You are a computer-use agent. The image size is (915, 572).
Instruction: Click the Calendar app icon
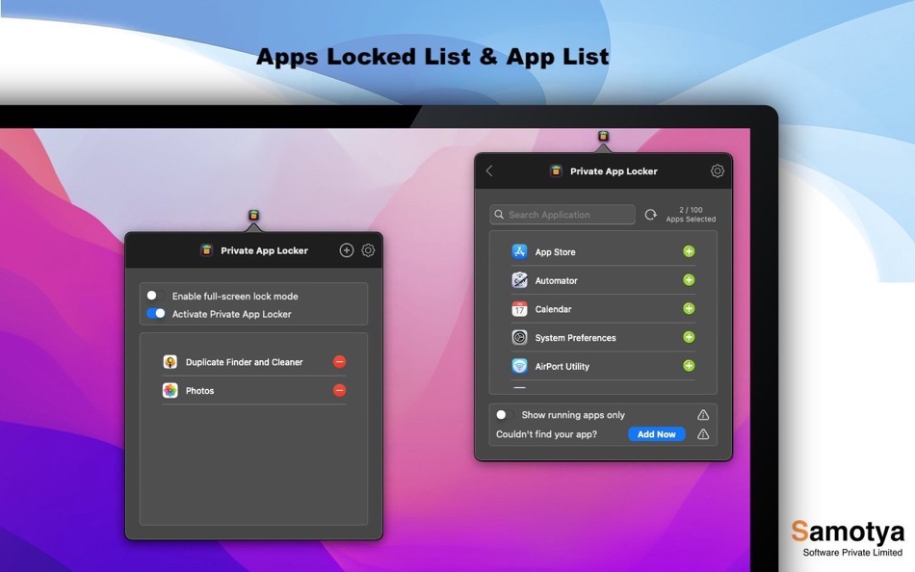[519, 309]
